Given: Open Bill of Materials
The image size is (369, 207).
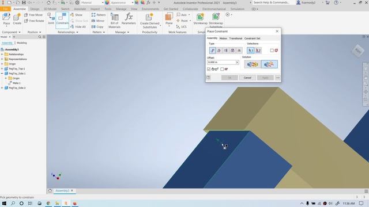Looking at the screenshot, I should pos(114,21).
